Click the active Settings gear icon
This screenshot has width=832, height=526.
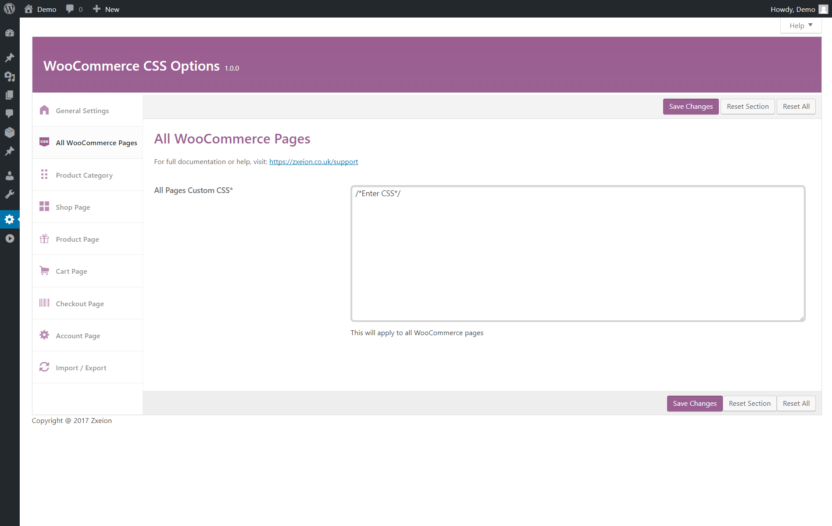pos(10,219)
